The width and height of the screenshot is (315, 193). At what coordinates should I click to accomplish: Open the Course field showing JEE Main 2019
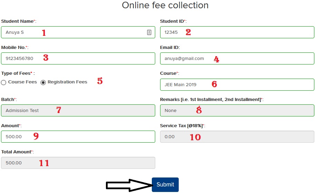(237, 84)
